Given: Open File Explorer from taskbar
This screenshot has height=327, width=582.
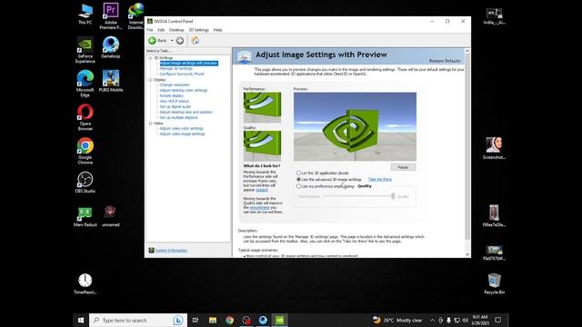Looking at the screenshot, I should click(x=213, y=320).
